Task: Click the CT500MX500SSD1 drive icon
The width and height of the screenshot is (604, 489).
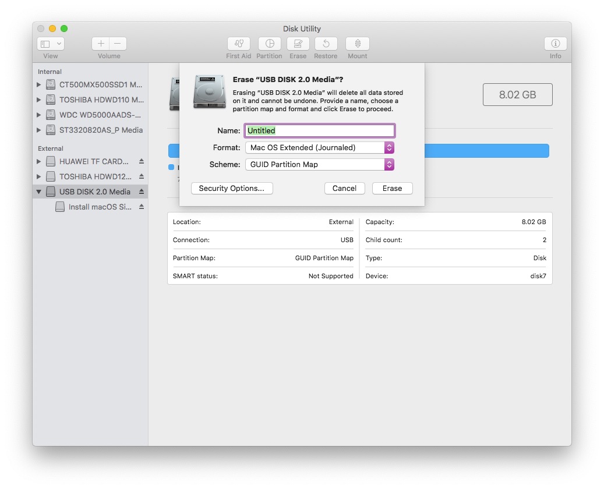Action: click(x=51, y=84)
